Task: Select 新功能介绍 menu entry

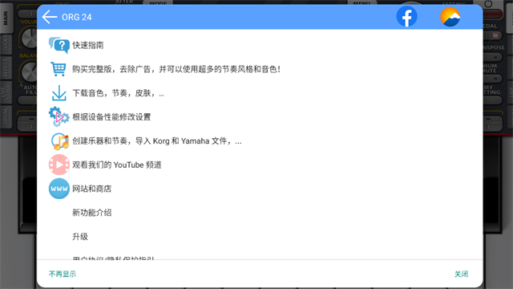Action: point(92,213)
